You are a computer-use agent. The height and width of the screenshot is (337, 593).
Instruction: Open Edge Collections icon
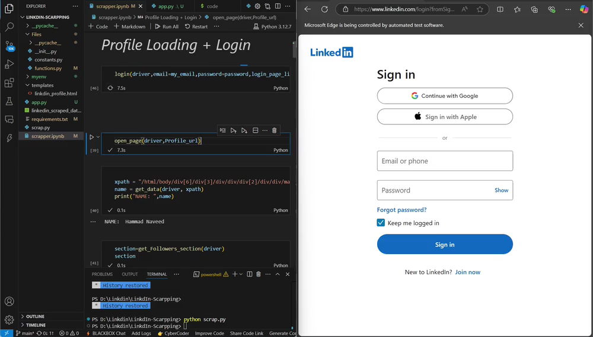tap(534, 9)
